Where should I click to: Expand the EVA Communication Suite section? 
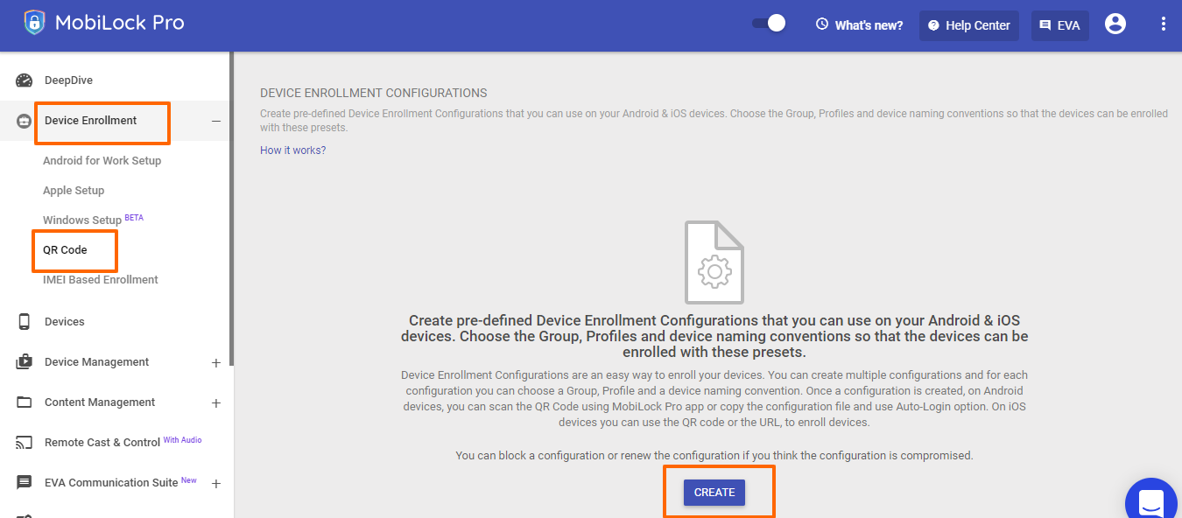click(216, 483)
